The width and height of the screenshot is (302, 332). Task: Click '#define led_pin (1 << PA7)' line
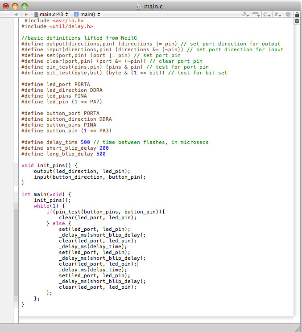click(62, 102)
